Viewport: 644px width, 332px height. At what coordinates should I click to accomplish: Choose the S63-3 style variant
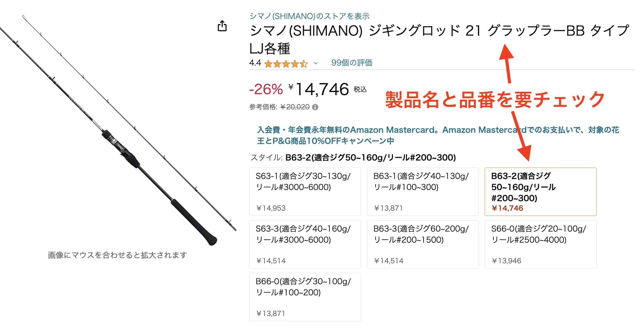coord(305,244)
